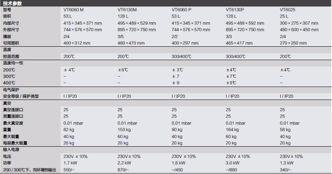
Task: Click the VT6060 P model name
Action: (181, 10)
